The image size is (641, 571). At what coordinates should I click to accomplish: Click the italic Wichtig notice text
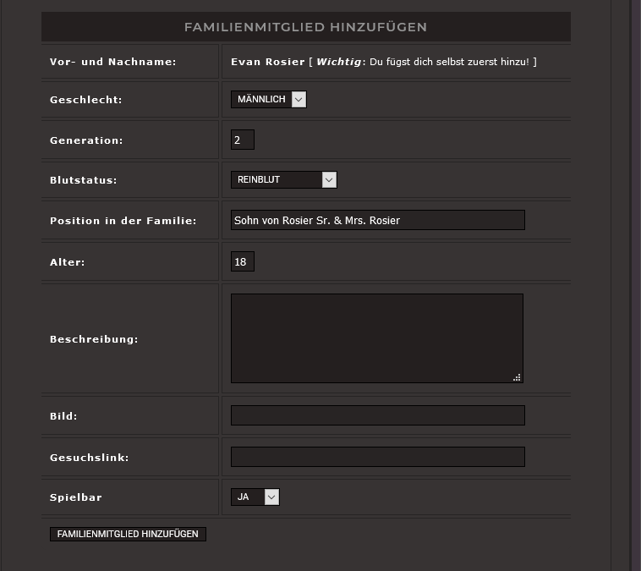(x=338, y=62)
